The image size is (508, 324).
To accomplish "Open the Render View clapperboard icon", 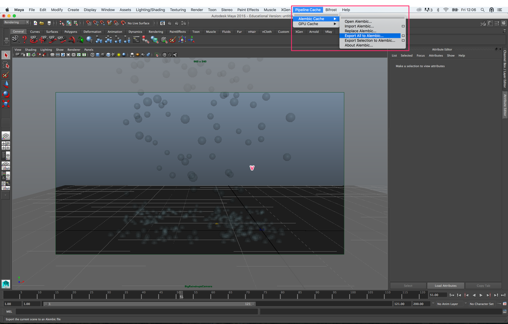I will [163, 23].
